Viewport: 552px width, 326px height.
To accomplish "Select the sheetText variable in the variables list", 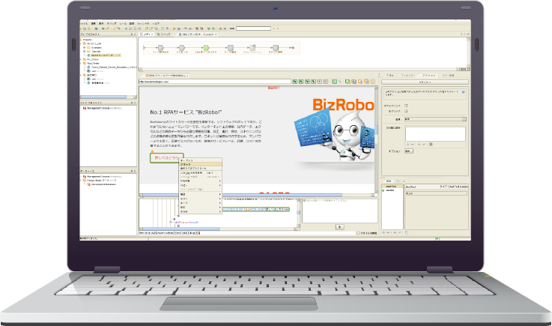I will click(391, 186).
